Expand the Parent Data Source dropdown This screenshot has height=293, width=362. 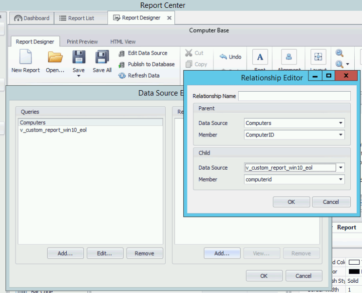[x=341, y=123]
